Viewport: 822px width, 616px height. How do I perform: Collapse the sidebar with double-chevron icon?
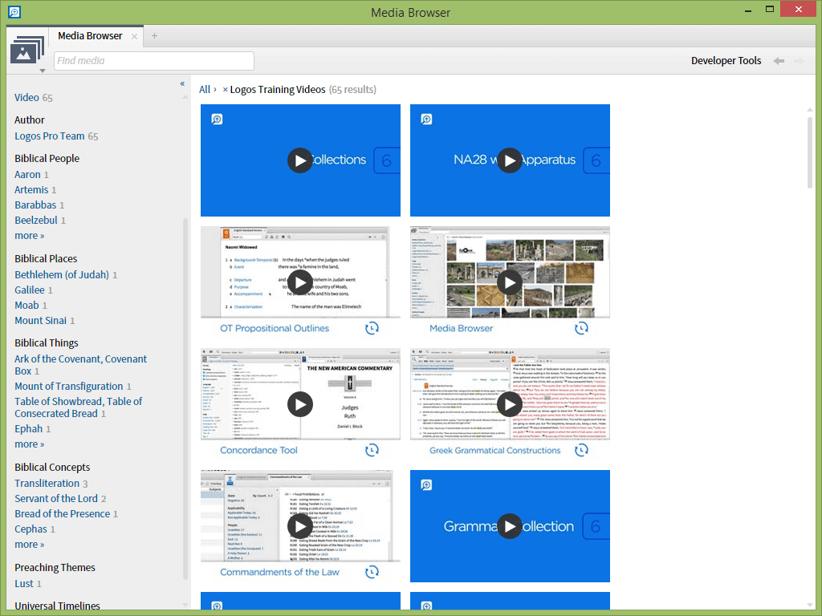pyautogui.click(x=182, y=83)
